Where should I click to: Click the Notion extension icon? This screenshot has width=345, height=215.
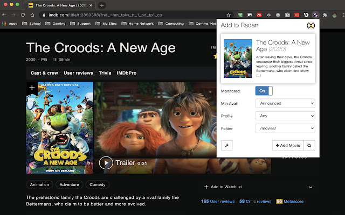click(x=287, y=15)
